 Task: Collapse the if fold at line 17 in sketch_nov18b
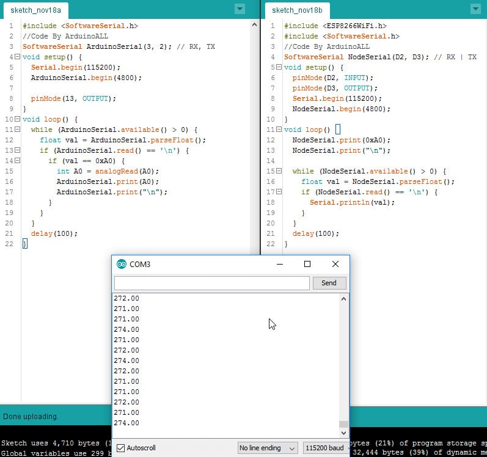(279, 192)
